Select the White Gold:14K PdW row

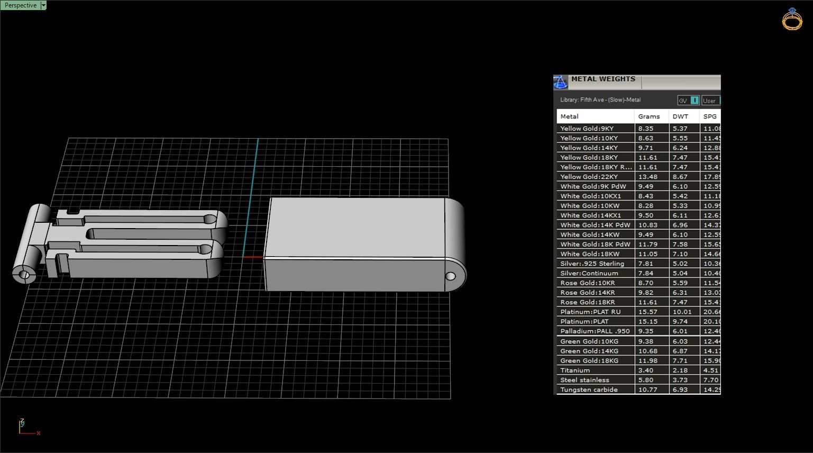coord(638,225)
